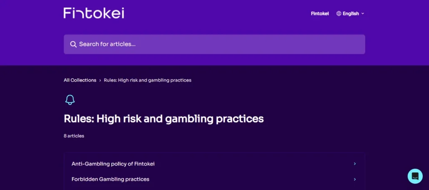Viewport: 429px width, 190px height.
Task: Go to All Collections breadcrumb
Action: tap(80, 80)
